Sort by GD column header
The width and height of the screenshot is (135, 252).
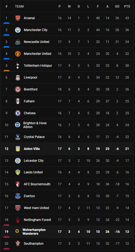coord(117,6)
